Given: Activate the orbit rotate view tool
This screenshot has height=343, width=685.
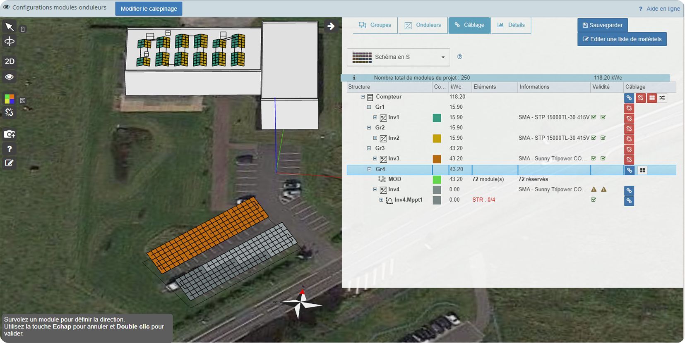Looking at the screenshot, I should 9,42.
